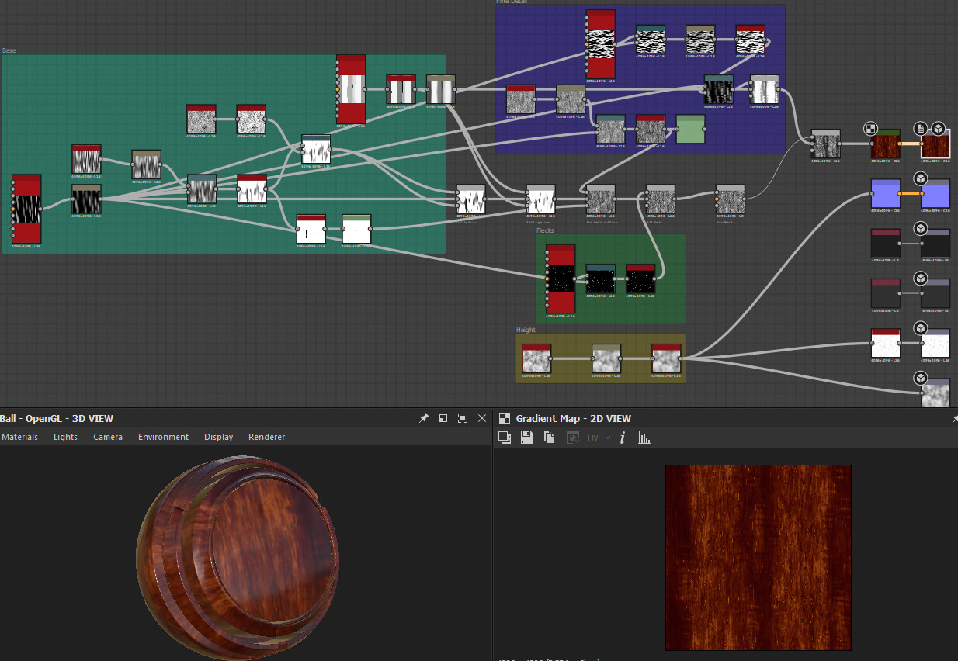Click the checker badge above the Gradient Map node

(x=871, y=129)
